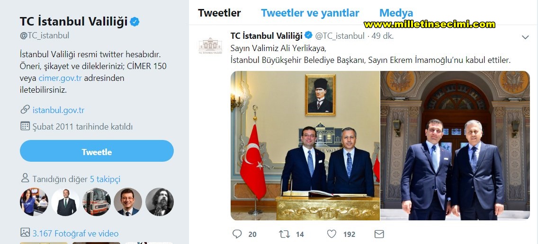Open the 3.167 Fotoğraf ve video link
This screenshot has width=538, height=244.
point(75,233)
